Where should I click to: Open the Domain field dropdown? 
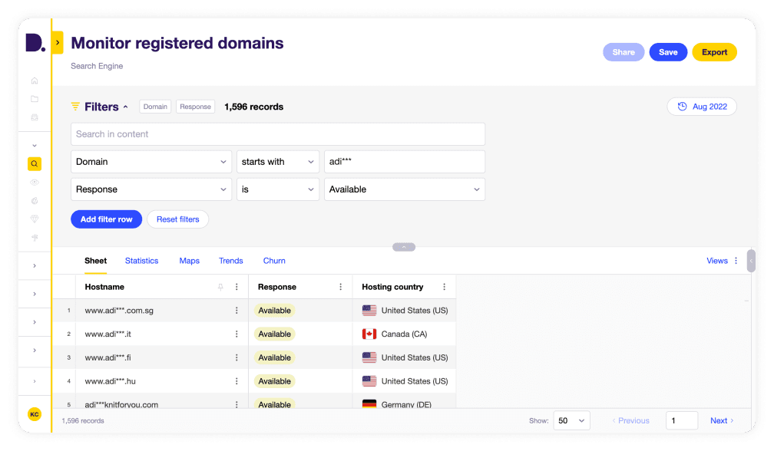point(151,162)
